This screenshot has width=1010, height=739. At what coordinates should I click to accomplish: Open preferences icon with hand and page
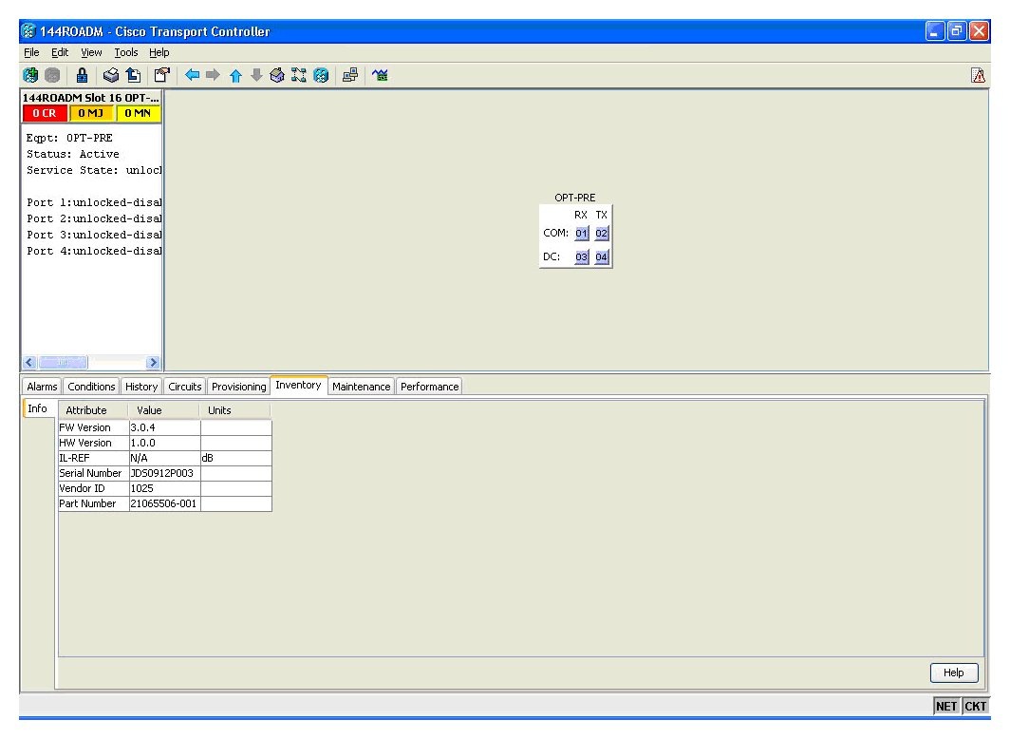coord(161,75)
